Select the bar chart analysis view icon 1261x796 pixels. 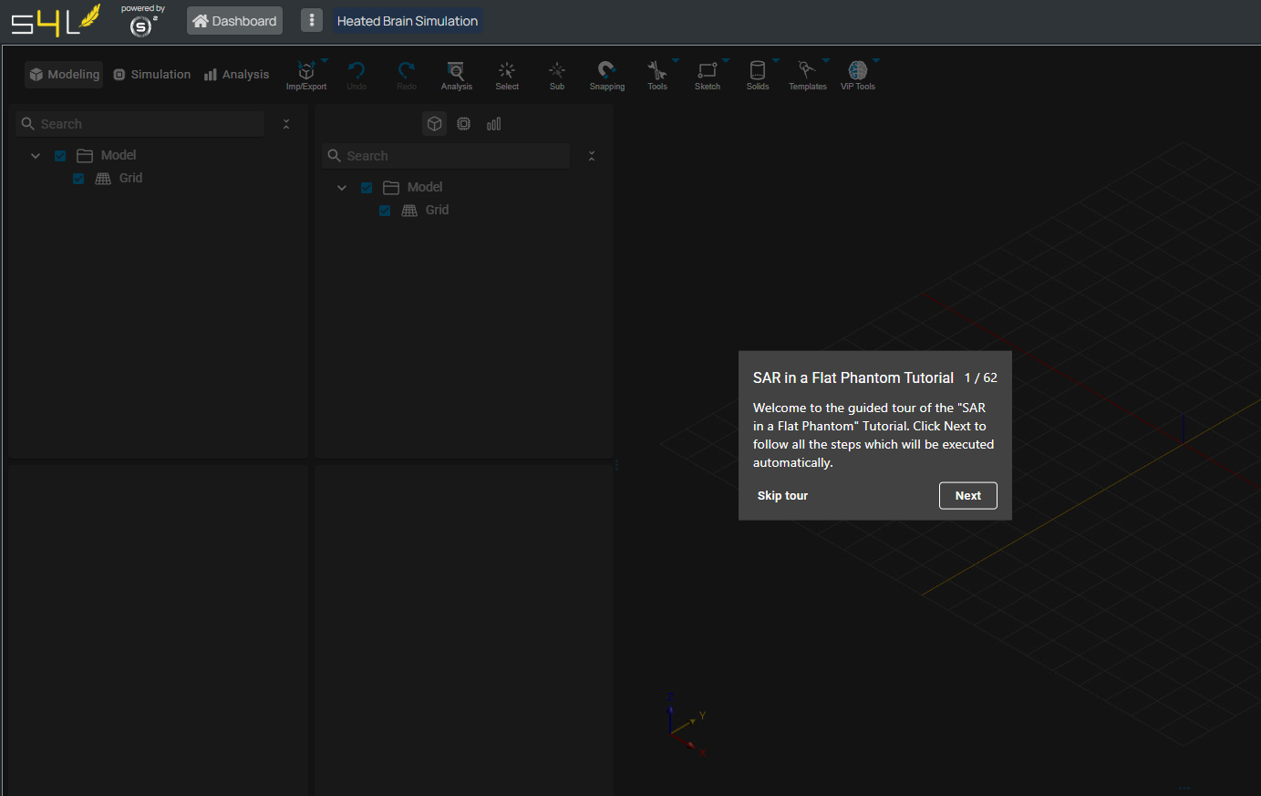coord(493,124)
